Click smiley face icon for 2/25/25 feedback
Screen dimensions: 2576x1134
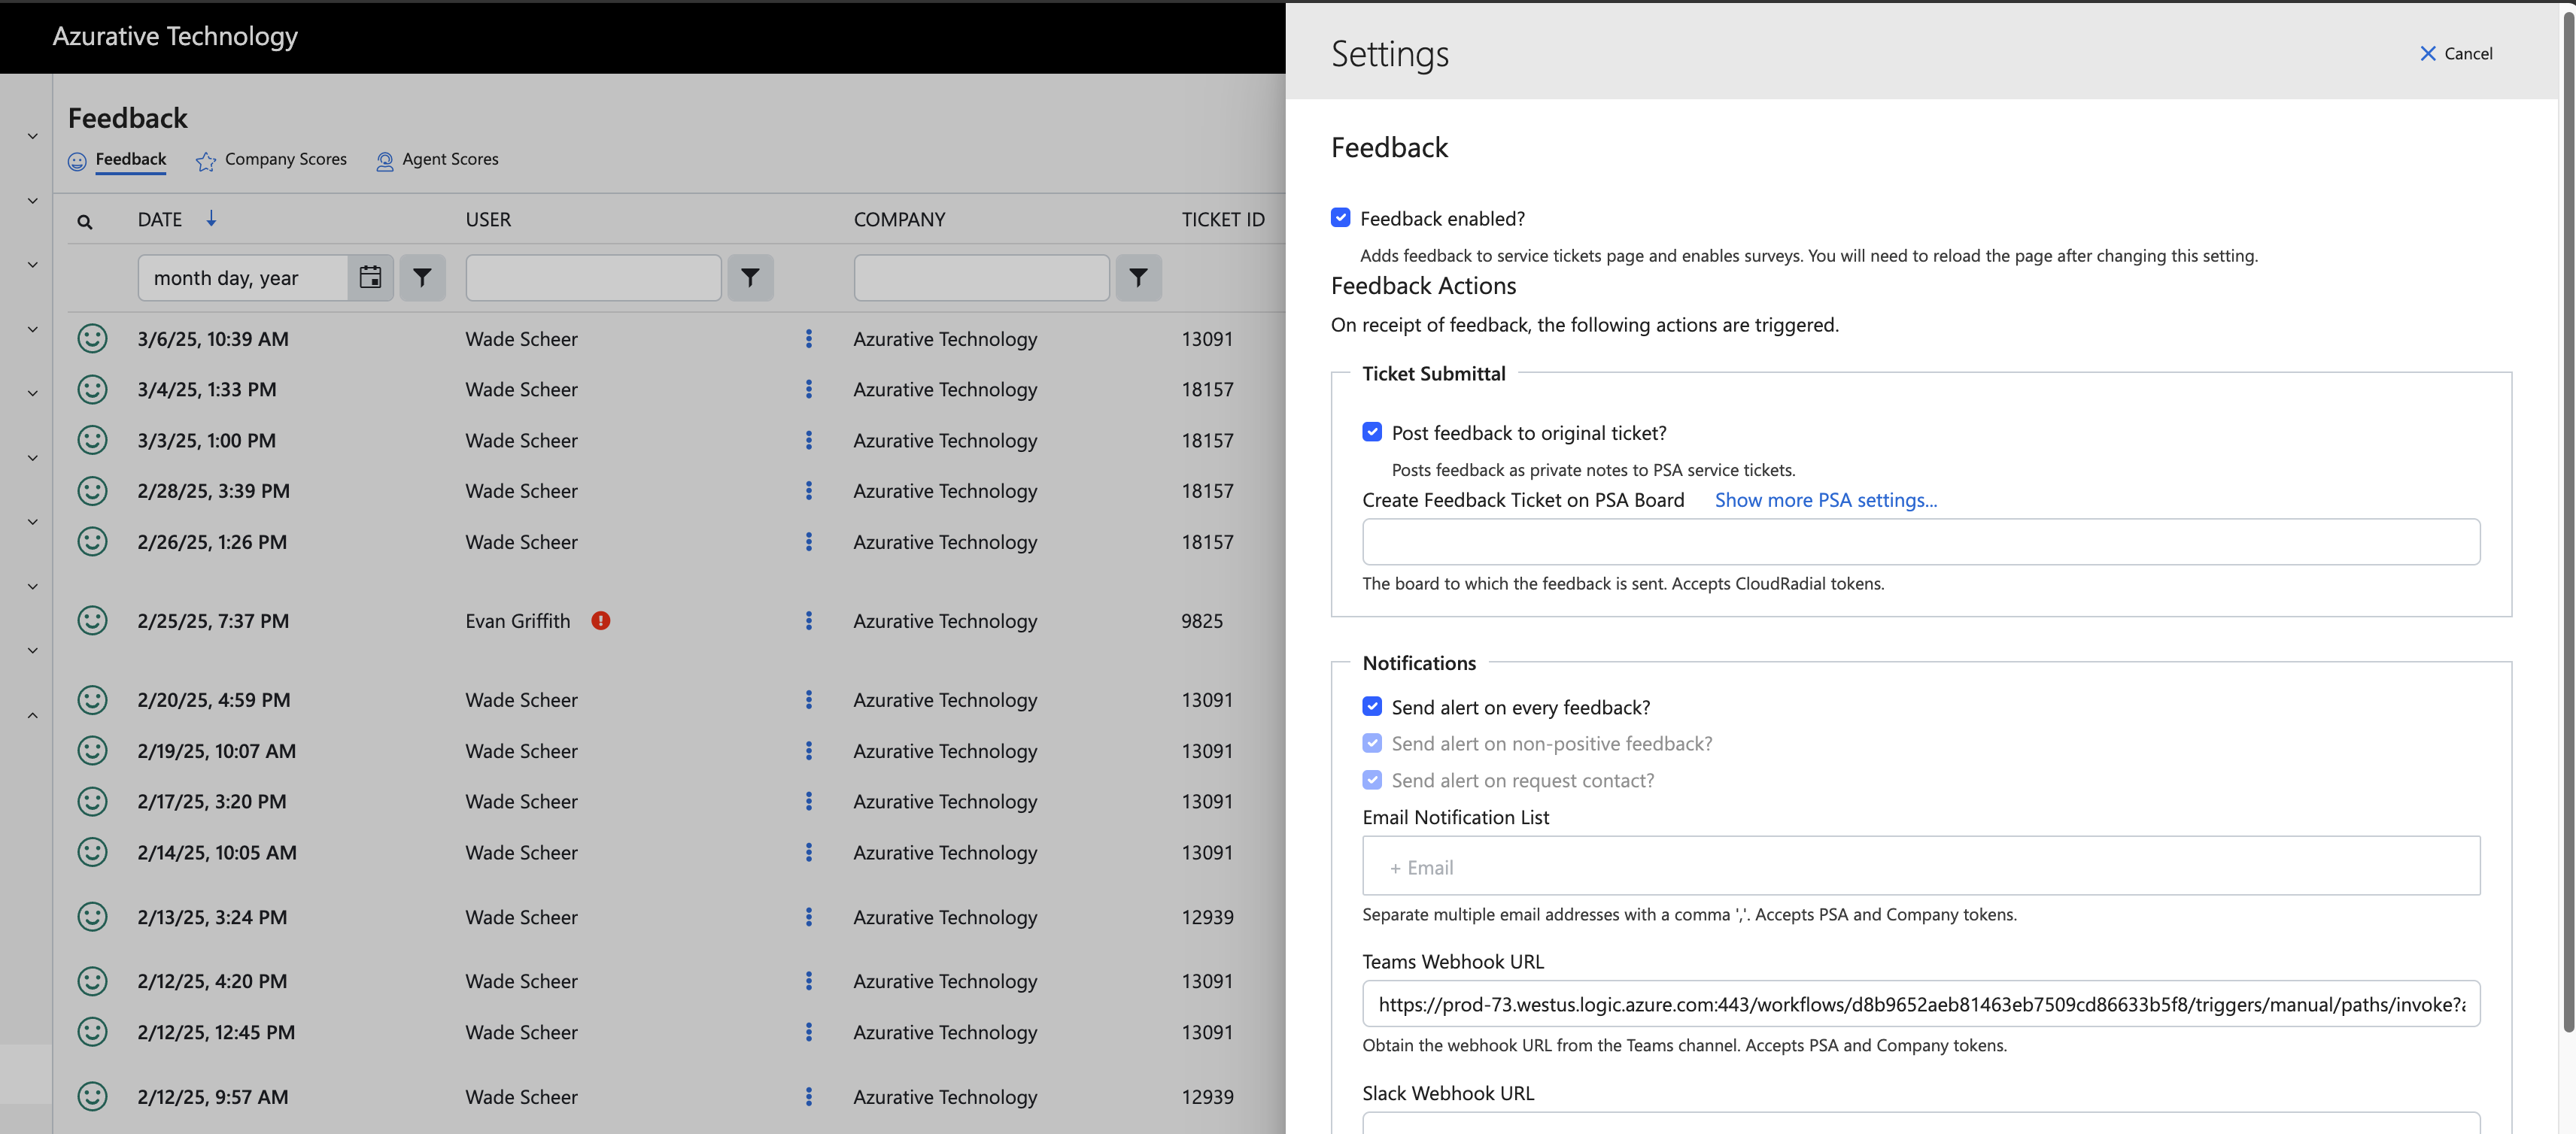pyautogui.click(x=92, y=620)
